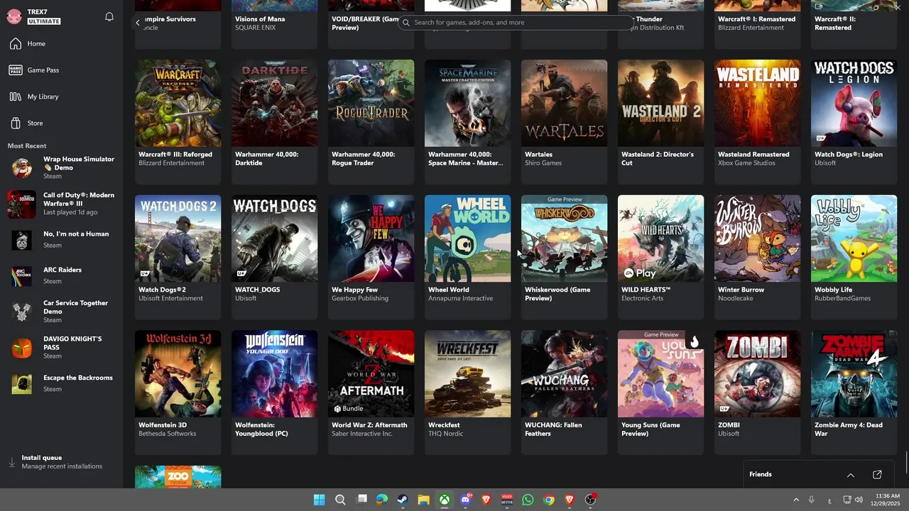
Task: Open the Wartales game tile
Action: (564, 122)
